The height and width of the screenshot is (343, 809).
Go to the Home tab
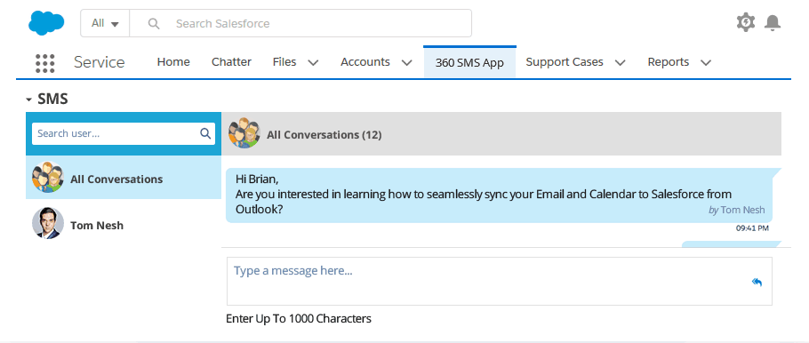click(173, 62)
